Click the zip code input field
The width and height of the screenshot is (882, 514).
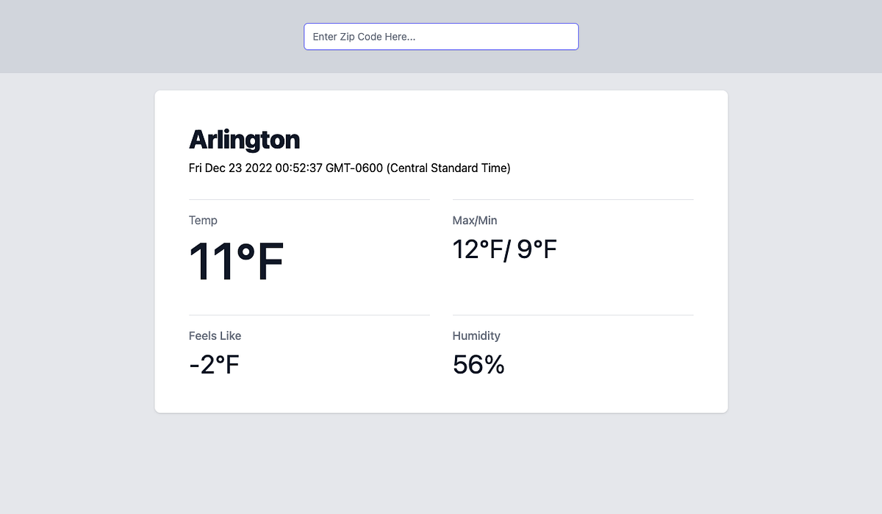coord(440,36)
